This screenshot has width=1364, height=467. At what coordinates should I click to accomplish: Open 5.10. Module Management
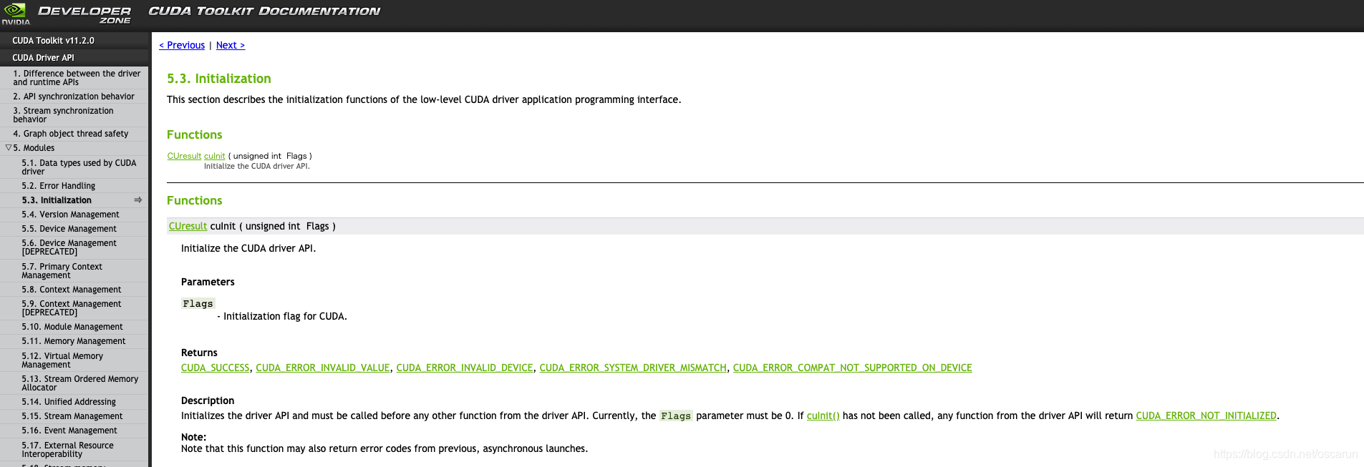72,327
